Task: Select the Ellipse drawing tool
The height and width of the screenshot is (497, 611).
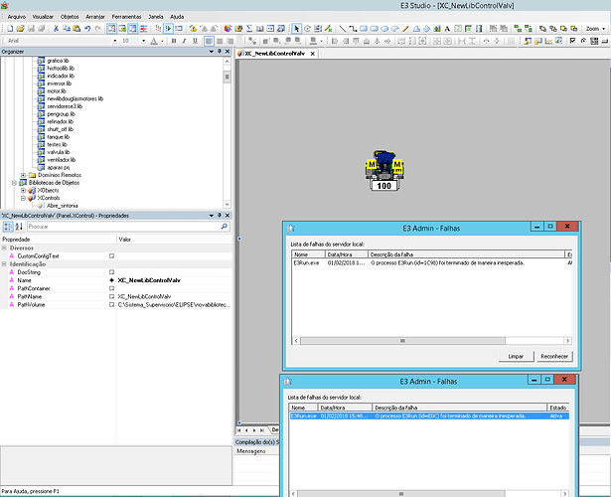Action: pyautogui.click(x=384, y=29)
